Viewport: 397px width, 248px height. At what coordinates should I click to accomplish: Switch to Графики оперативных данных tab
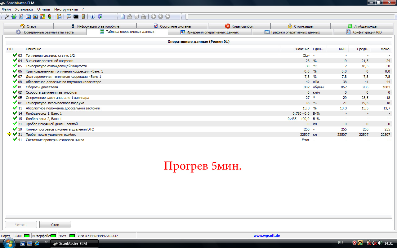point(292,32)
